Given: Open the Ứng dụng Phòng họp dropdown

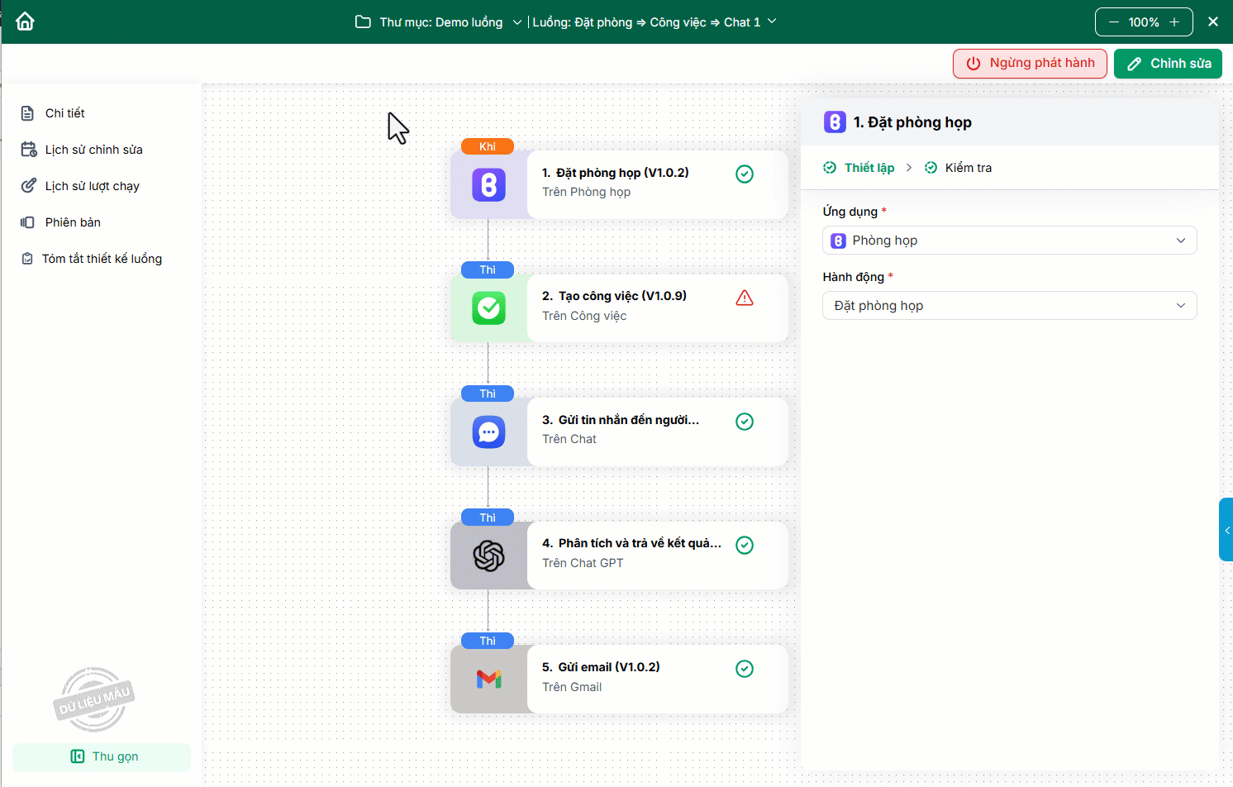Looking at the screenshot, I should click(x=1010, y=241).
